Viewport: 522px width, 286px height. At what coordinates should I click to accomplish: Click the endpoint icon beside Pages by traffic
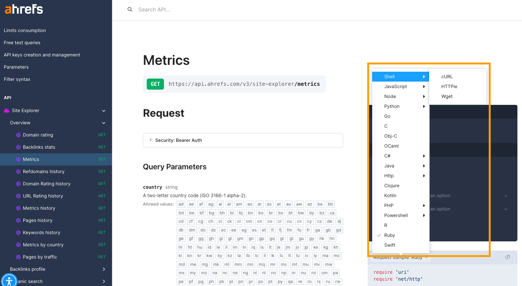pos(19,257)
